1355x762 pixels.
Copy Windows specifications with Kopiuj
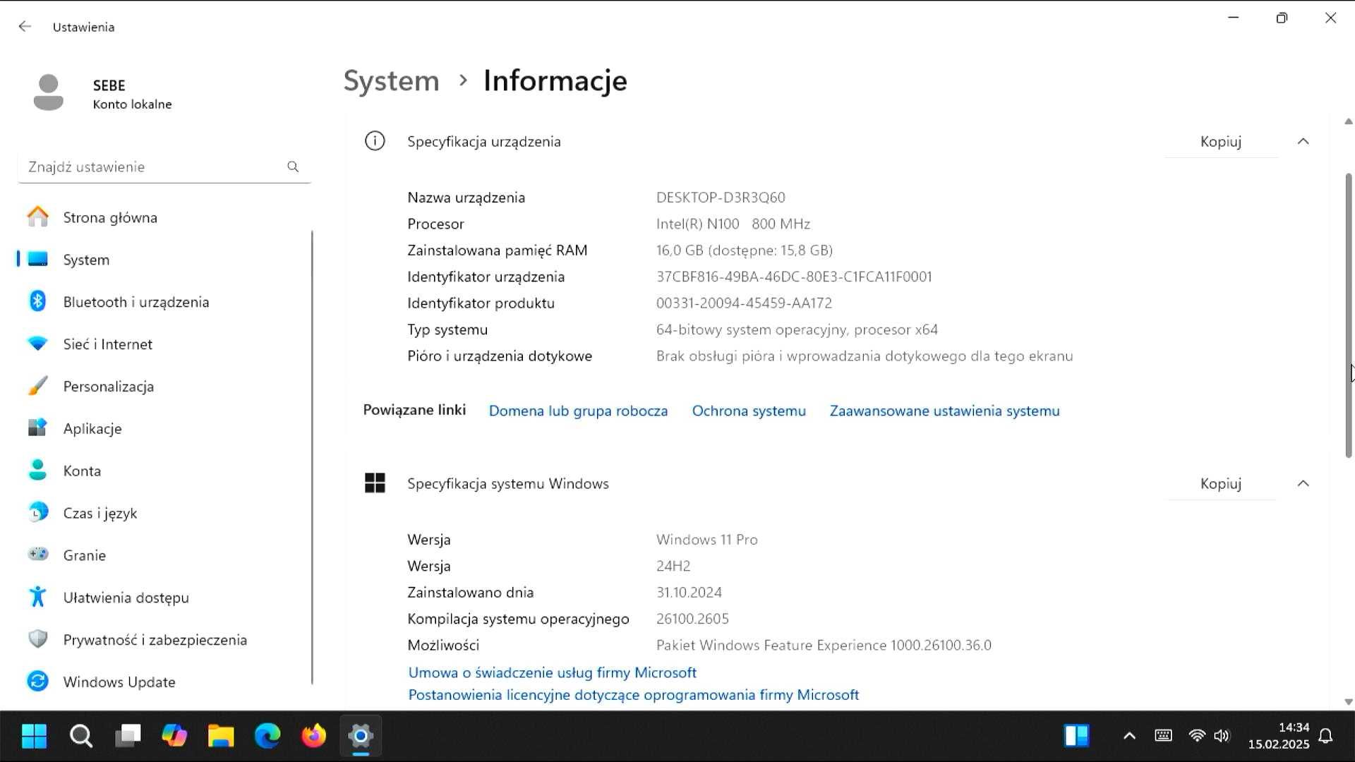click(1221, 483)
